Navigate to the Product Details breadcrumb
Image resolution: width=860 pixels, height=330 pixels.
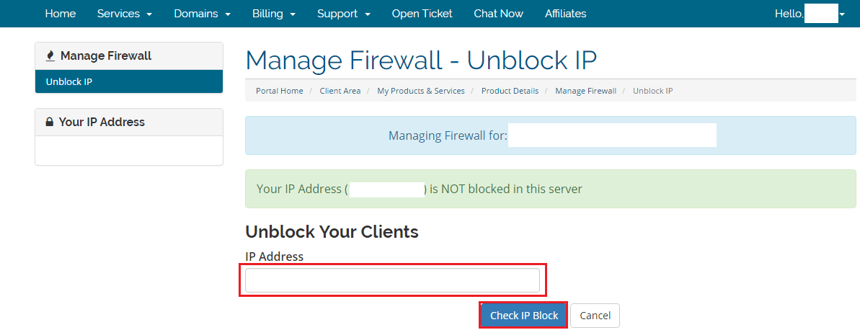click(x=510, y=91)
